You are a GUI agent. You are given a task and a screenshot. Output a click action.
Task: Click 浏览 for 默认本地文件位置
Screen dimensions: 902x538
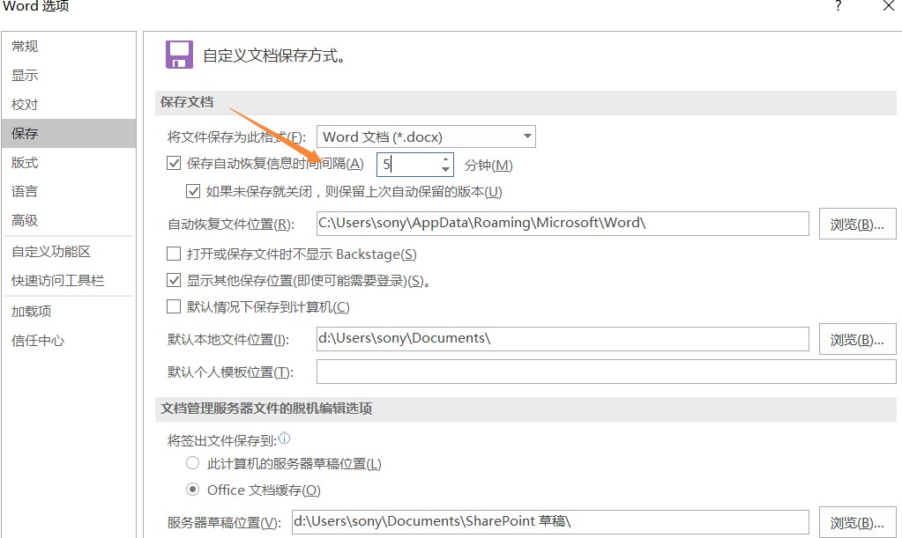tap(857, 339)
